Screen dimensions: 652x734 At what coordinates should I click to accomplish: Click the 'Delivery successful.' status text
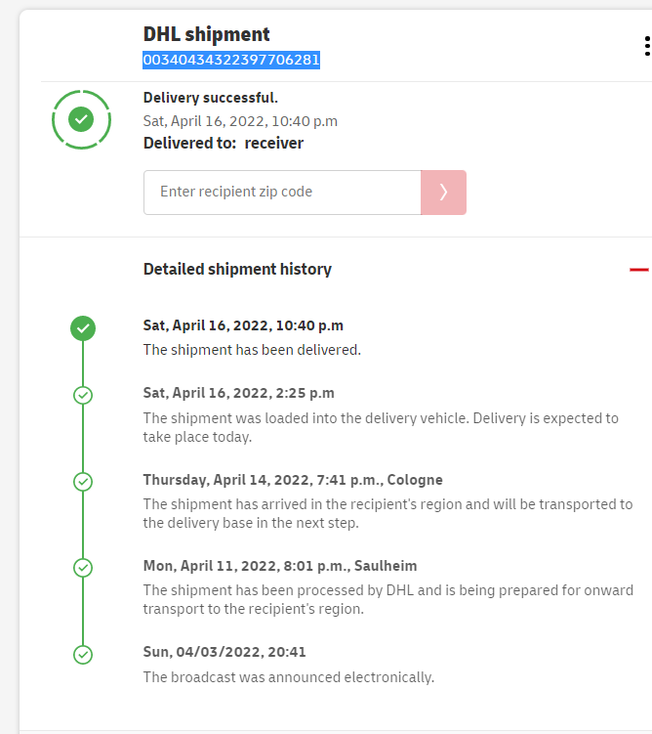coord(211,98)
